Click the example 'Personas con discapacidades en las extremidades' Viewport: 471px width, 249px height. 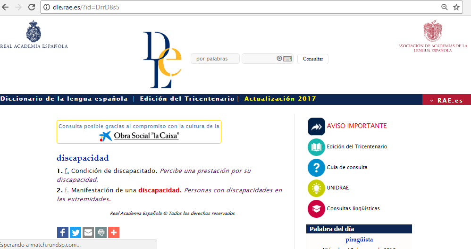point(169,195)
